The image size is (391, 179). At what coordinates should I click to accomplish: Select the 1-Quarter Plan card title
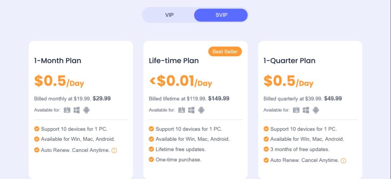pyautogui.click(x=289, y=61)
